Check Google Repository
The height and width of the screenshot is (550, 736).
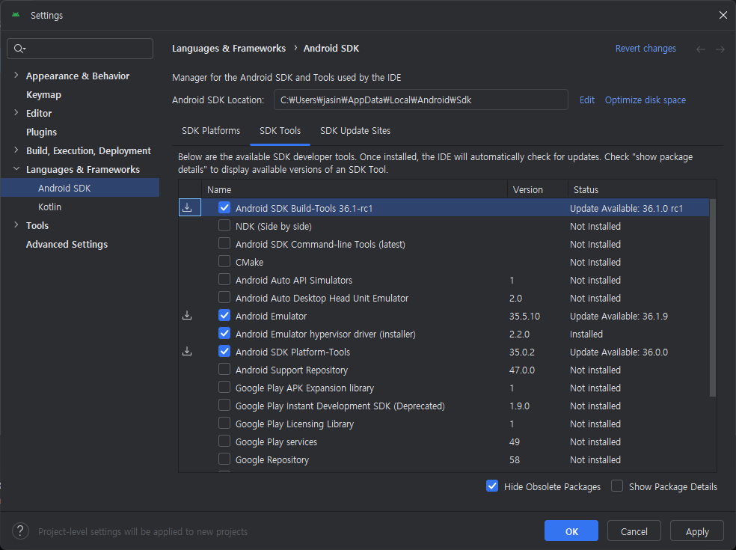224,459
